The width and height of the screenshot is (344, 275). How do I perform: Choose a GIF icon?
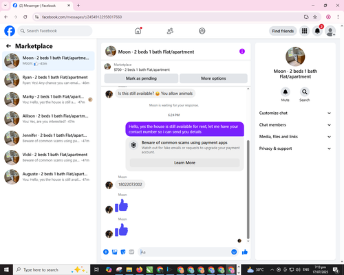point(131,252)
